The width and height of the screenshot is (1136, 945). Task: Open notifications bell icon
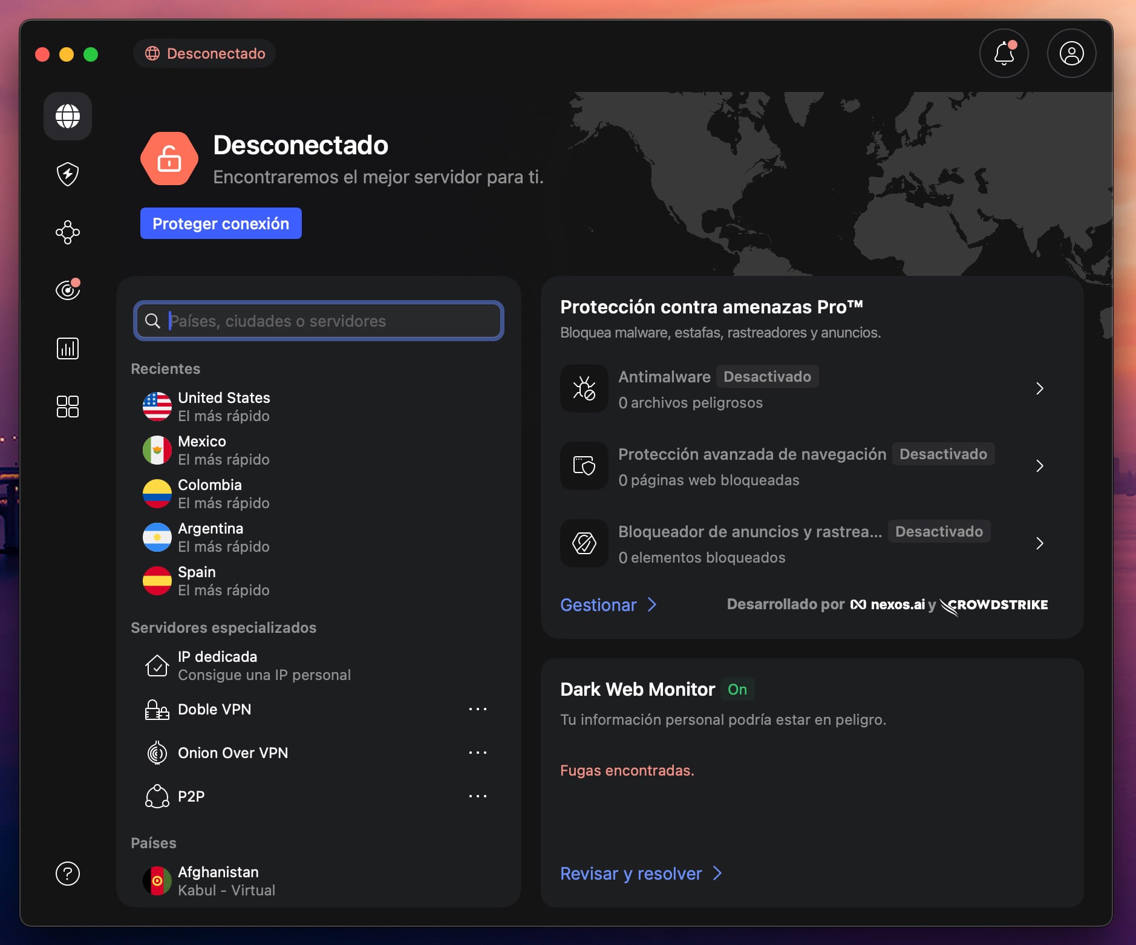1004,53
